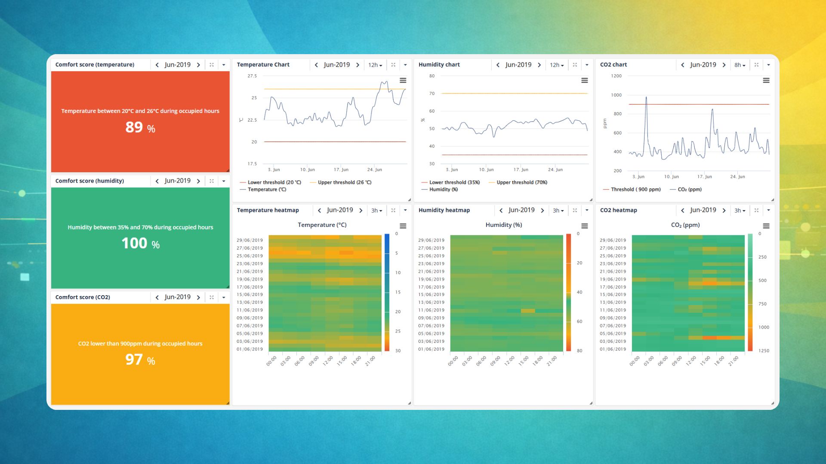Open Temperature Chart hamburger export menu
Viewport: 826px width, 464px height.
tap(403, 80)
